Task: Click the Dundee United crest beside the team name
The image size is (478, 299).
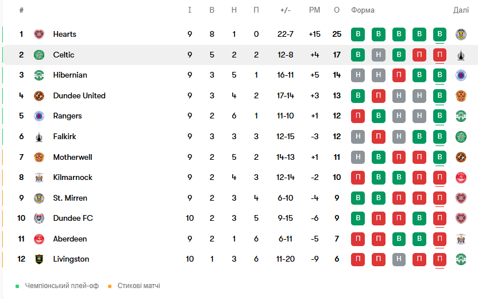Action: click(39, 95)
